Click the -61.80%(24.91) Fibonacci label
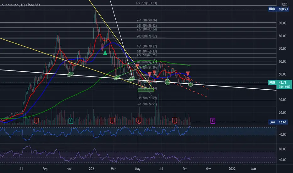This screenshot has width=293, height=173. (147, 104)
